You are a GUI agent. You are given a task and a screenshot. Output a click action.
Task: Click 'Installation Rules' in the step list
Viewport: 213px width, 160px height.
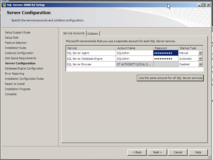click(x=15, y=48)
